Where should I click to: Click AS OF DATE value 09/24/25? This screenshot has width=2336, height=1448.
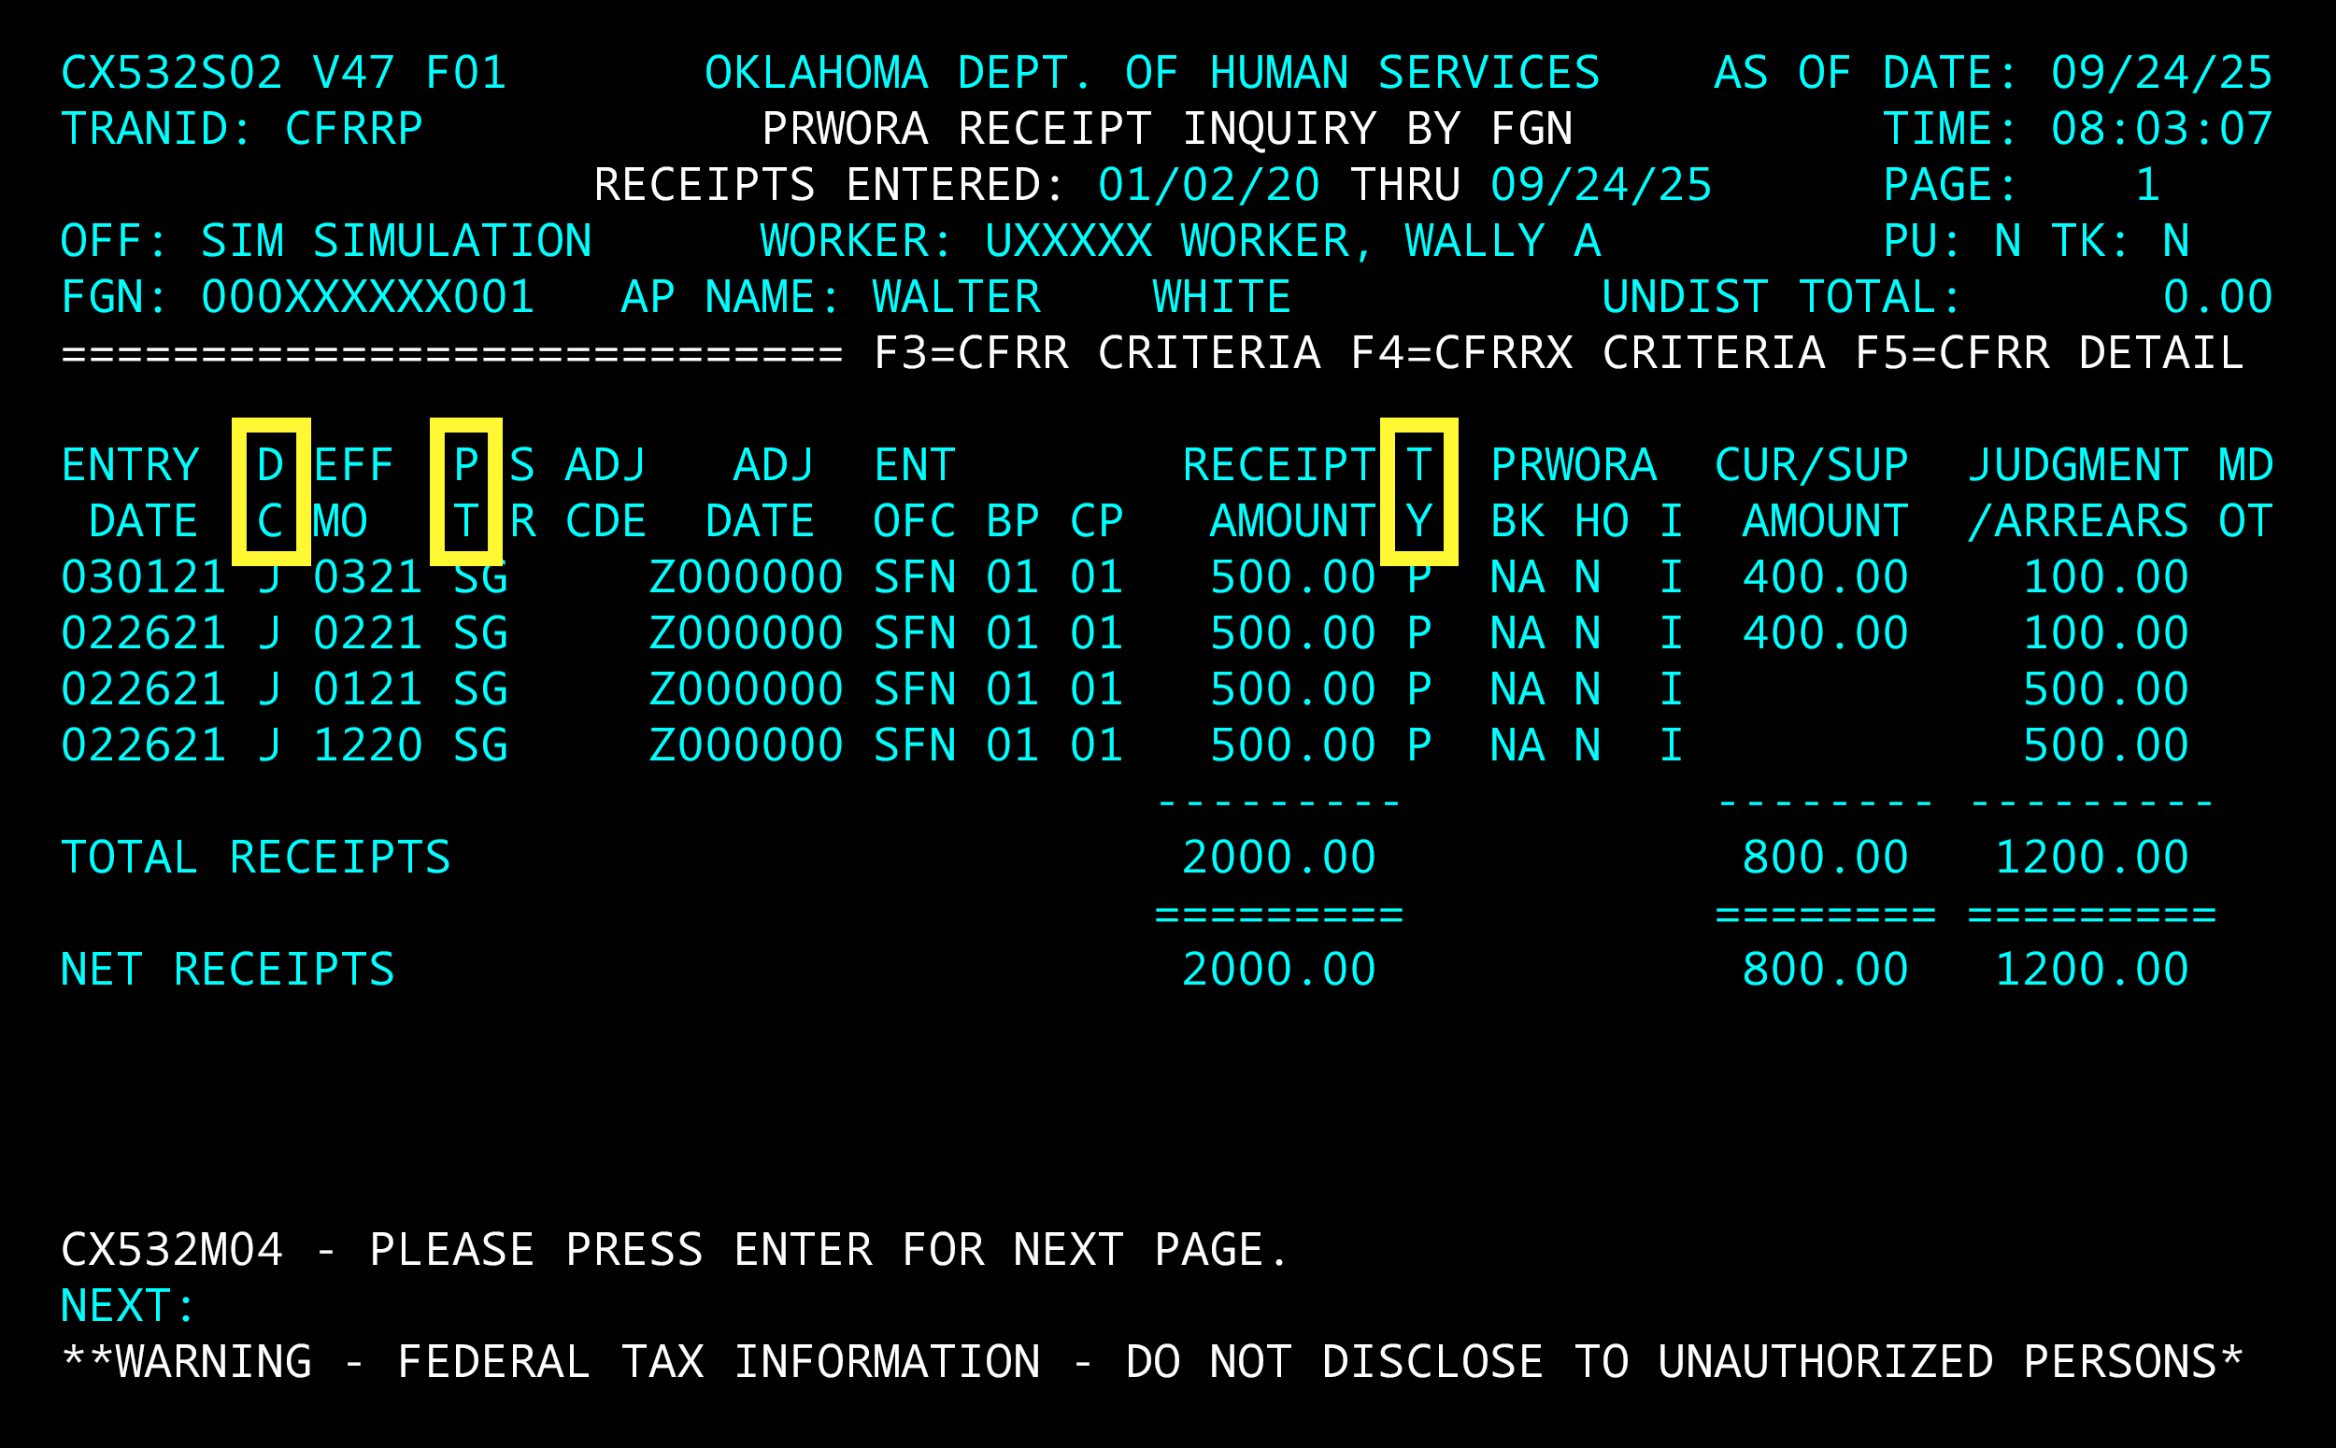pos(2162,74)
